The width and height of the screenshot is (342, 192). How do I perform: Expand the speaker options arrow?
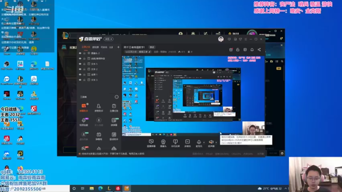(216, 143)
